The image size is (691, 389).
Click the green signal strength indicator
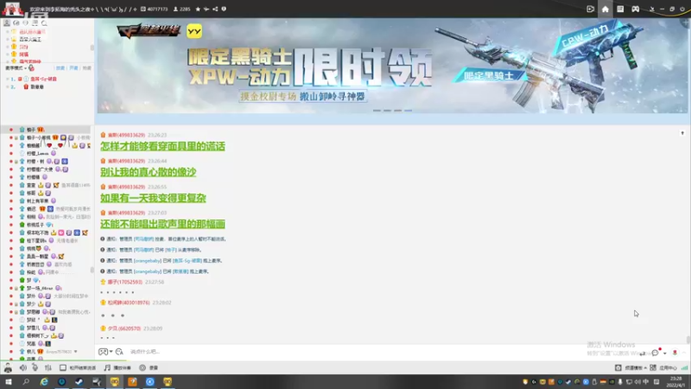coord(684,367)
